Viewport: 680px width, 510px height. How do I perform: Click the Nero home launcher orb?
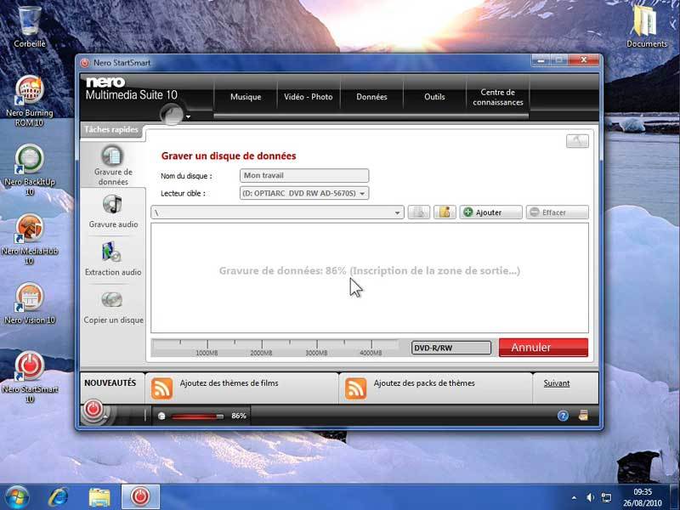[172, 114]
